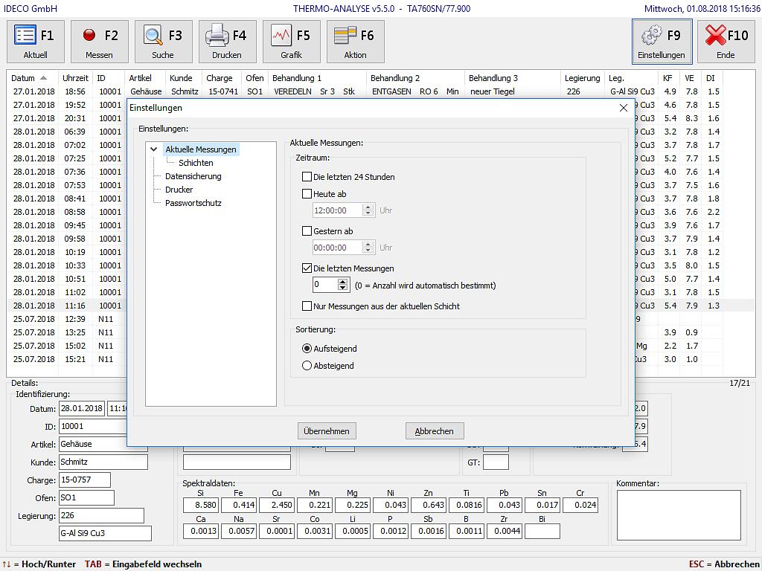Click the Abbrechen button
Image resolution: width=762 pixels, height=571 pixels.
coord(435,431)
